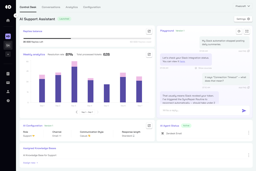
Task: Open Replies balance in external view
Action: pyautogui.click(x=149, y=31)
